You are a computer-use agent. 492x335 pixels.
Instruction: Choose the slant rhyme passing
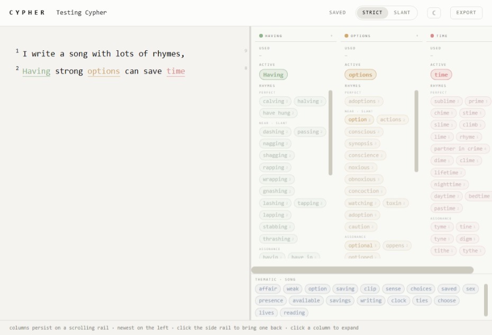coord(309,132)
